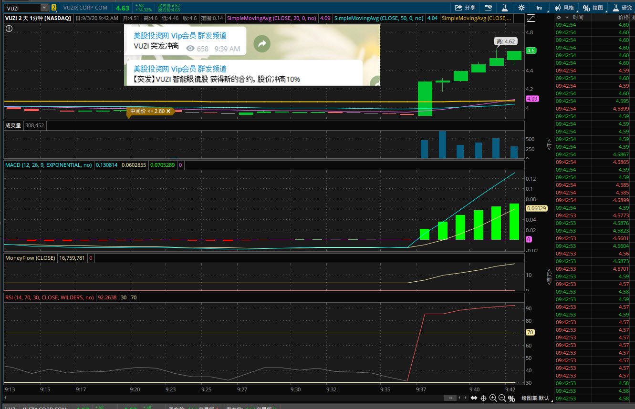Click the expand/compress time axis icon
This screenshot has height=409, width=635.
[473, 398]
